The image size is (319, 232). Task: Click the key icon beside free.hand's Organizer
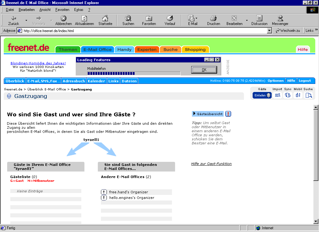(104, 192)
